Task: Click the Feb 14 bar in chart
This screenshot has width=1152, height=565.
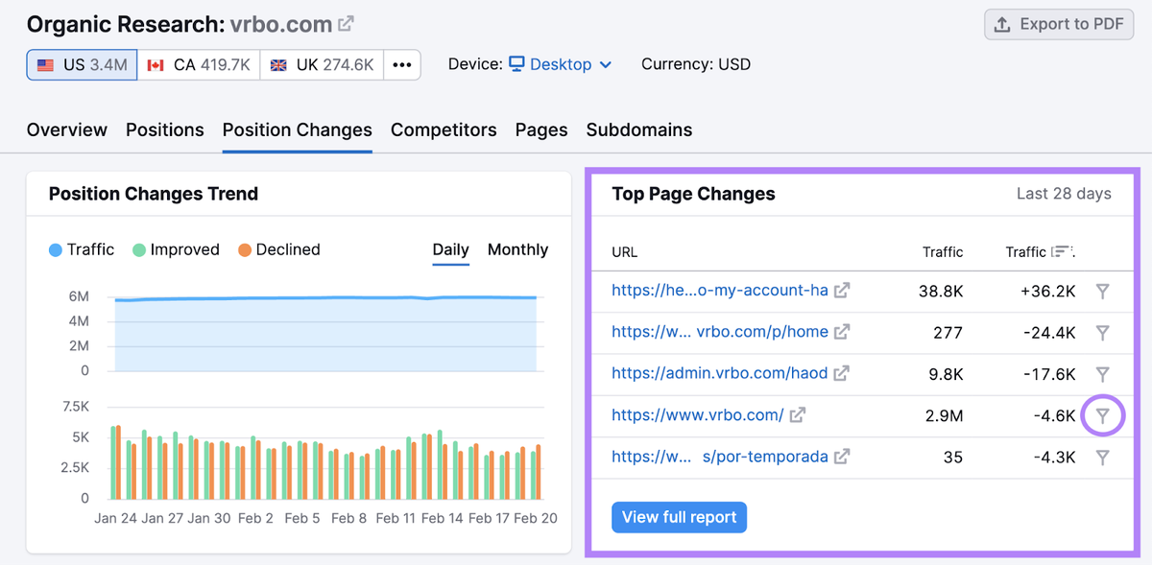Action: (x=440, y=464)
